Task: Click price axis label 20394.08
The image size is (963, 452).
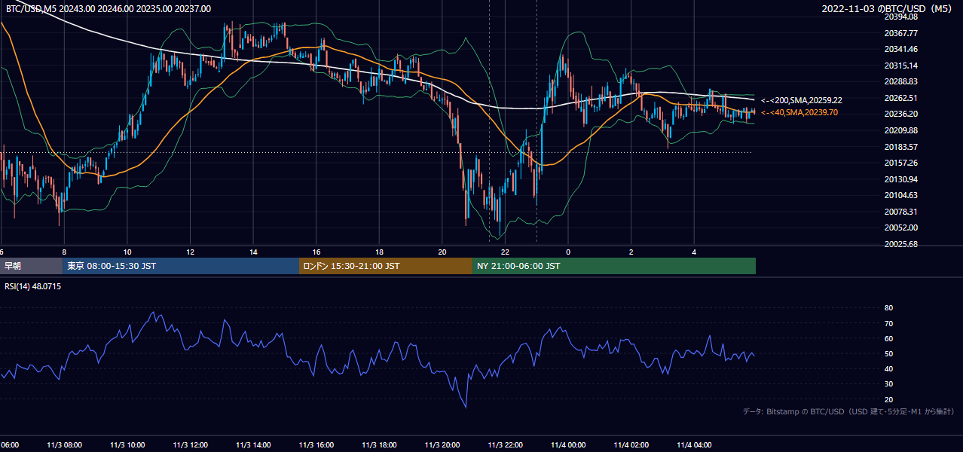Action: (x=900, y=17)
